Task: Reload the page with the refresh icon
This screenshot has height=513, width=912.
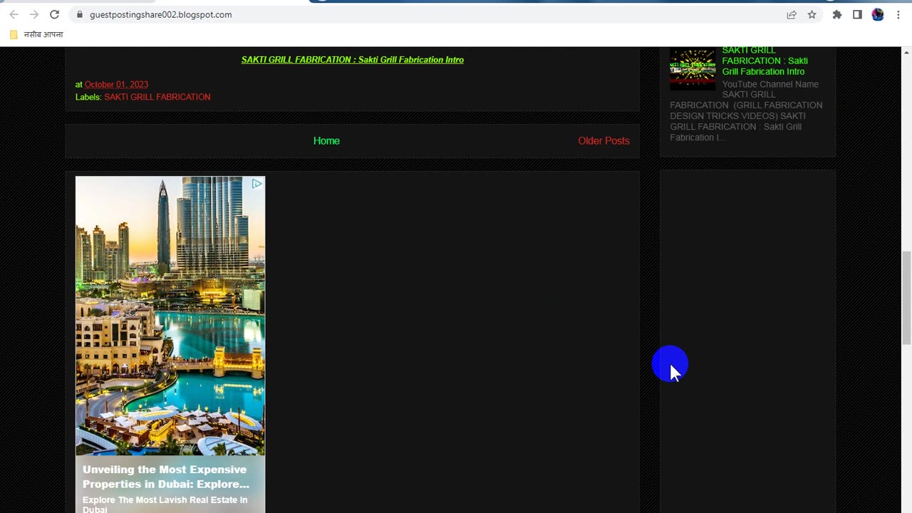Action: (x=54, y=14)
